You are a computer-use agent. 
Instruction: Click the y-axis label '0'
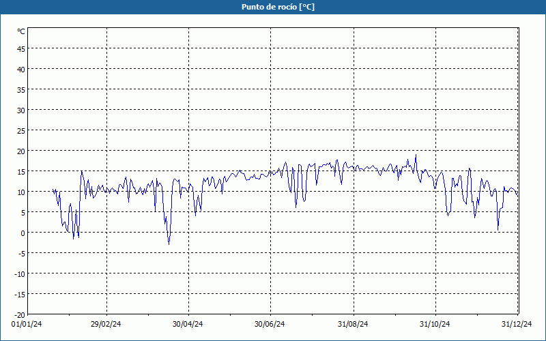(23, 233)
